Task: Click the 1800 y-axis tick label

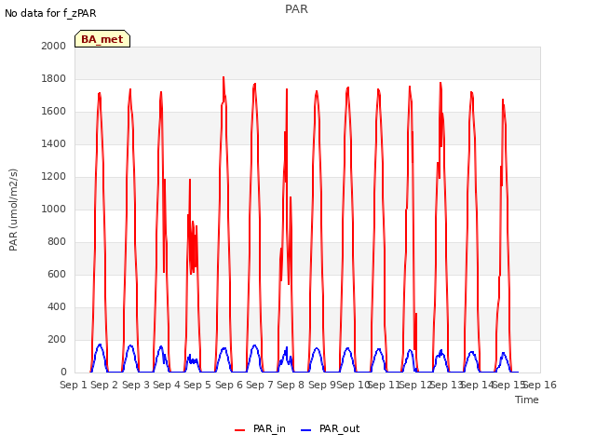Action: click(x=54, y=78)
